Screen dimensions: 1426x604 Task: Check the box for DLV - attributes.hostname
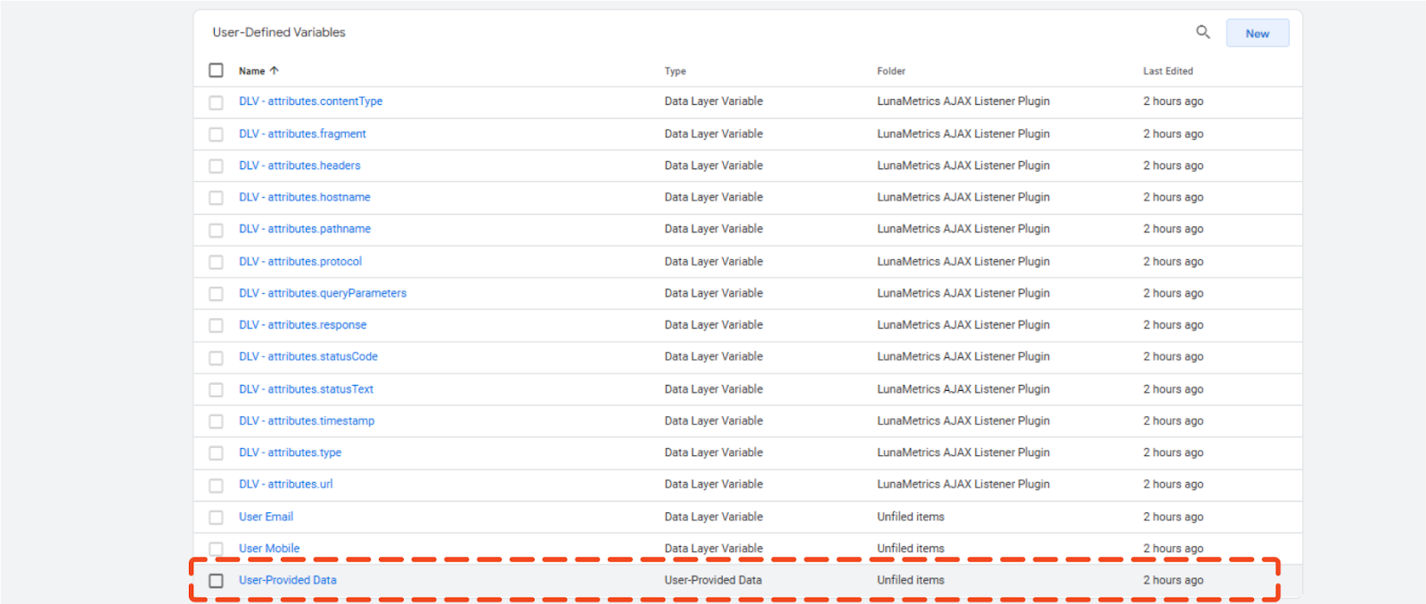click(216, 198)
